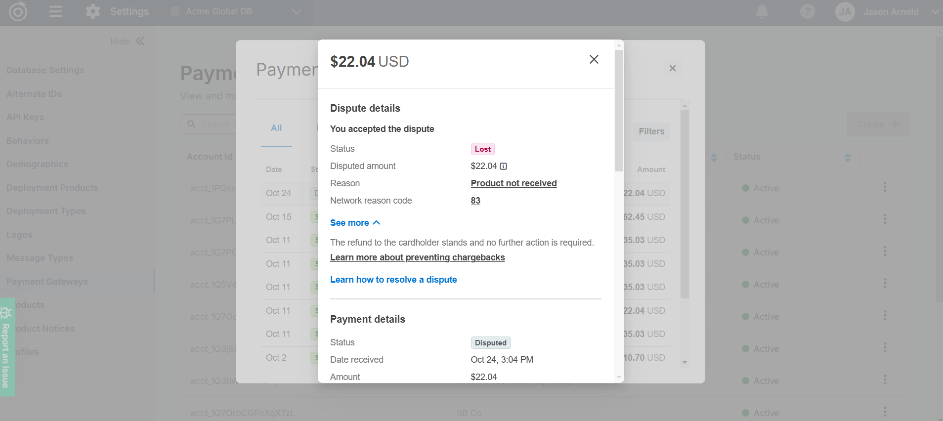The height and width of the screenshot is (421, 943).
Task: Expand the Acme Global DB dropdown
Action: [x=296, y=12]
